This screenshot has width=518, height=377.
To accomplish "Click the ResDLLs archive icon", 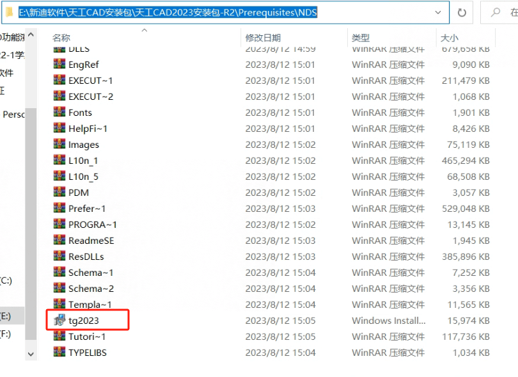I will tap(59, 256).
